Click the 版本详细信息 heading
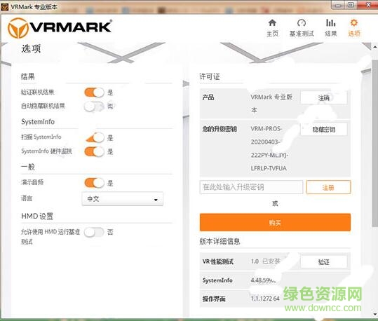The width and height of the screenshot is (378, 321). coord(220,241)
